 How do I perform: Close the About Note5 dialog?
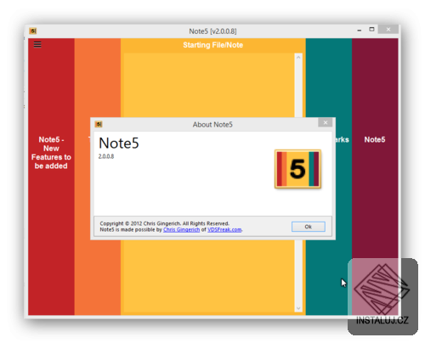pyautogui.click(x=326, y=122)
